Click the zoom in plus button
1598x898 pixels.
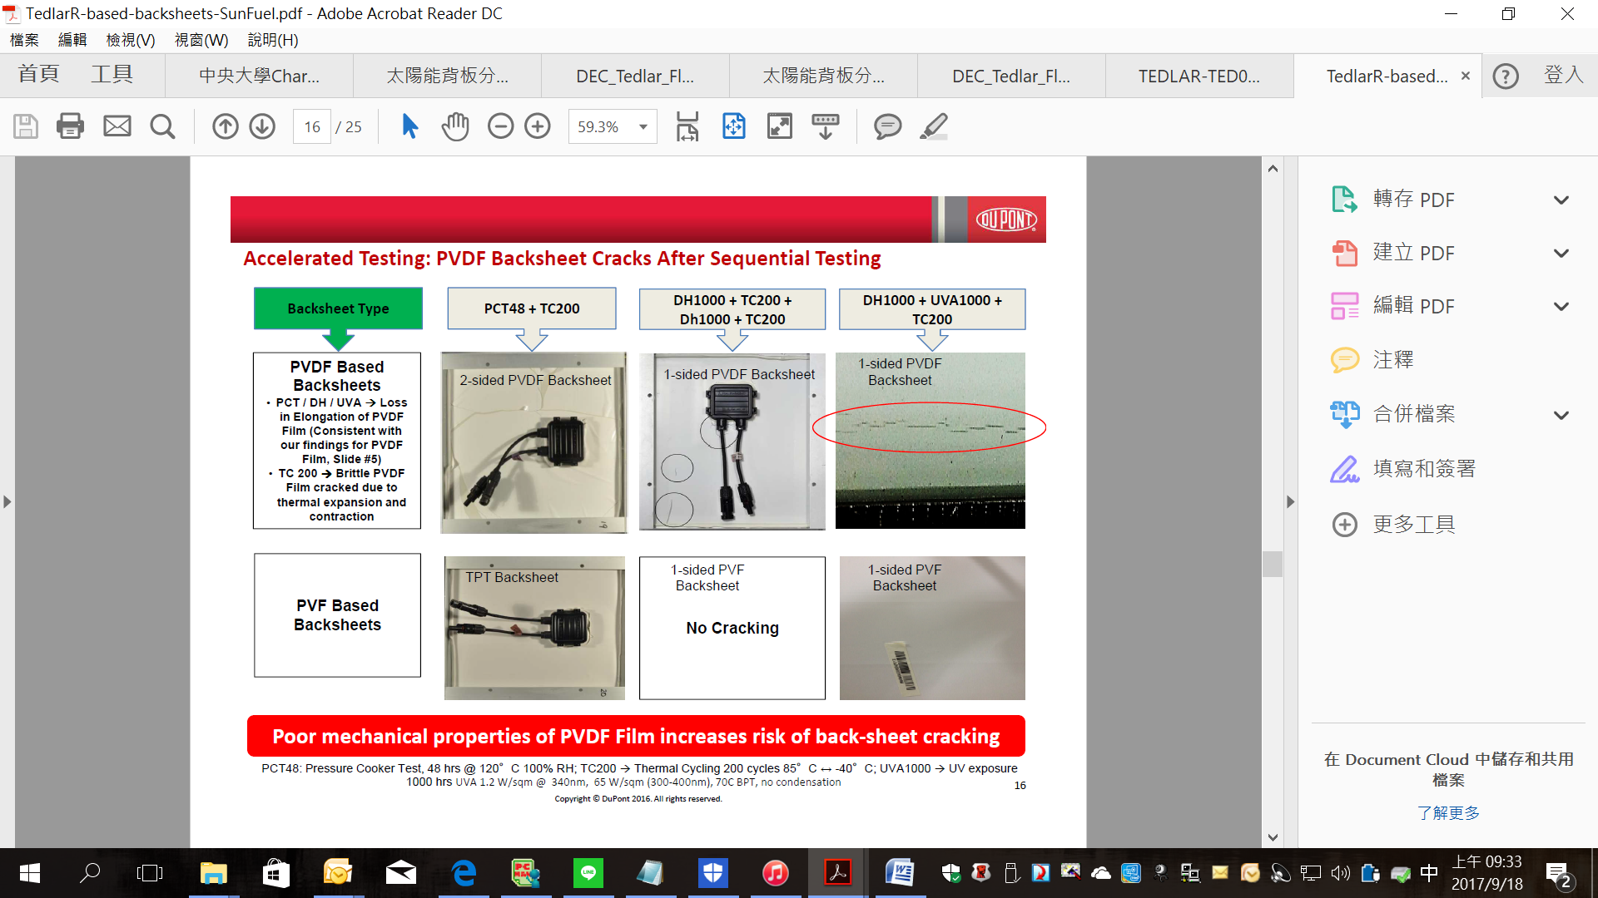(538, 126)
